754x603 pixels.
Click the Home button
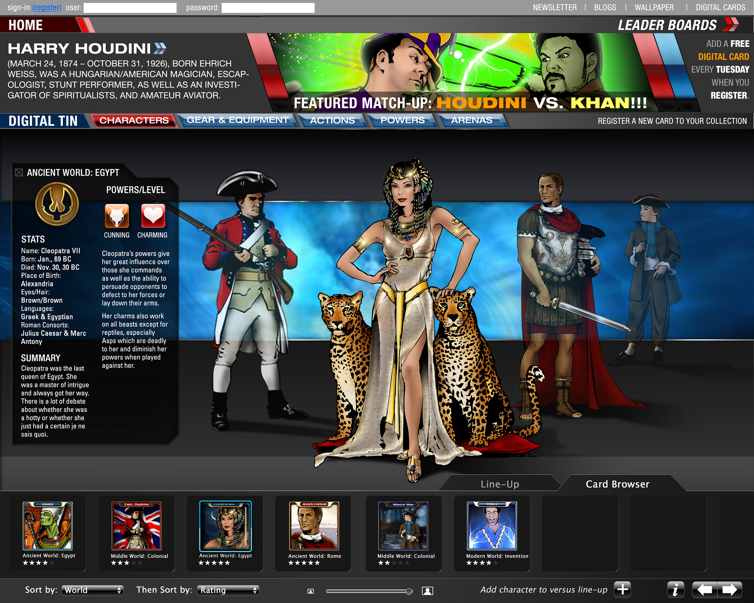[26, 25]
